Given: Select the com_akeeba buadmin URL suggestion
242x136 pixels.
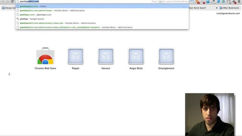Looking at the screenshot, I should (102, 27).
